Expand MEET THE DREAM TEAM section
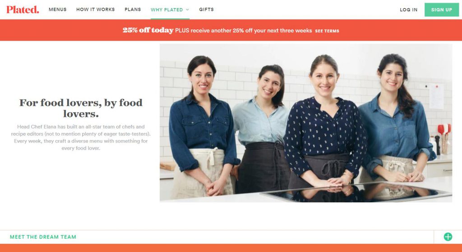The width and height of the screenshot is (462, 252). (43, 237)
